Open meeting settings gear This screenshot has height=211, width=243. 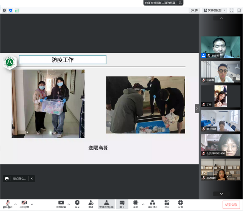181,204
